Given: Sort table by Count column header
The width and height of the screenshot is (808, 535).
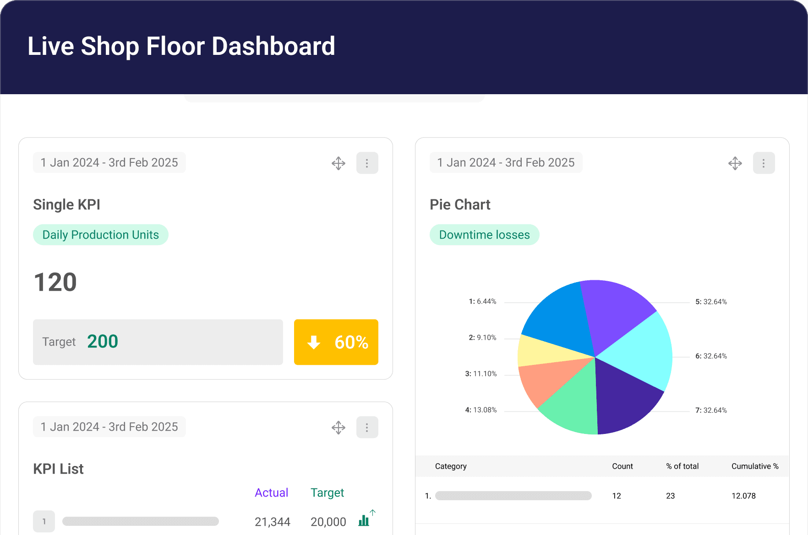Looking at the screenshot, I should point(622,466).
